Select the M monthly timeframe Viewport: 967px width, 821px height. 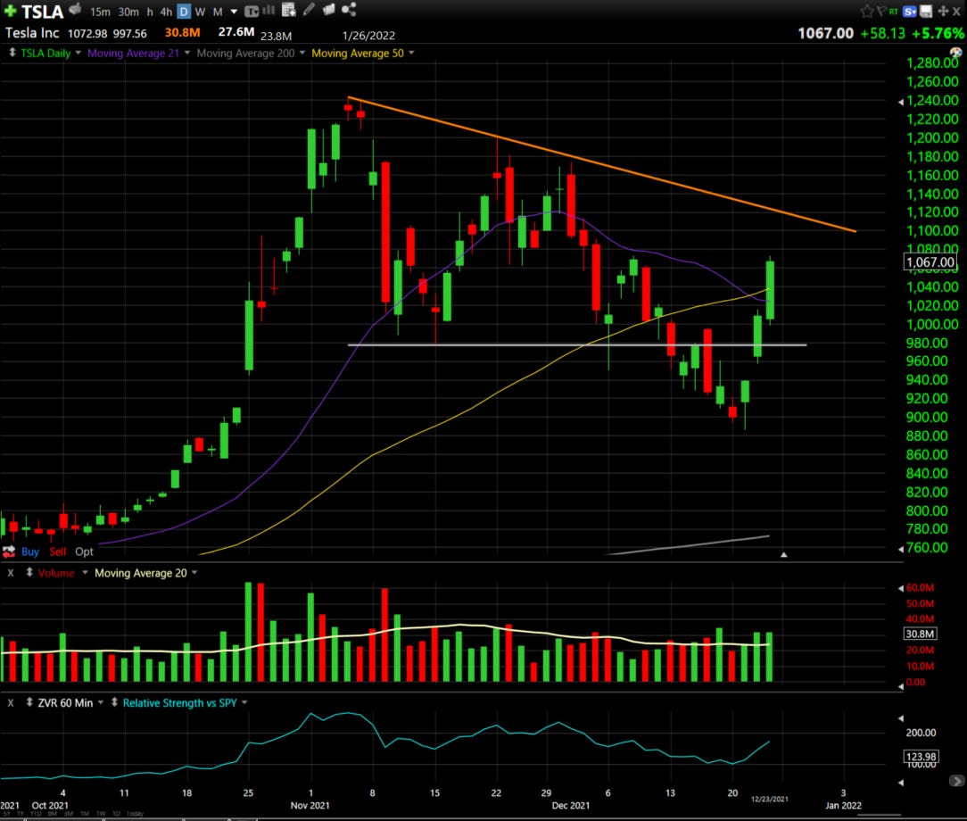pyautogui.click(x=218, y=12)
